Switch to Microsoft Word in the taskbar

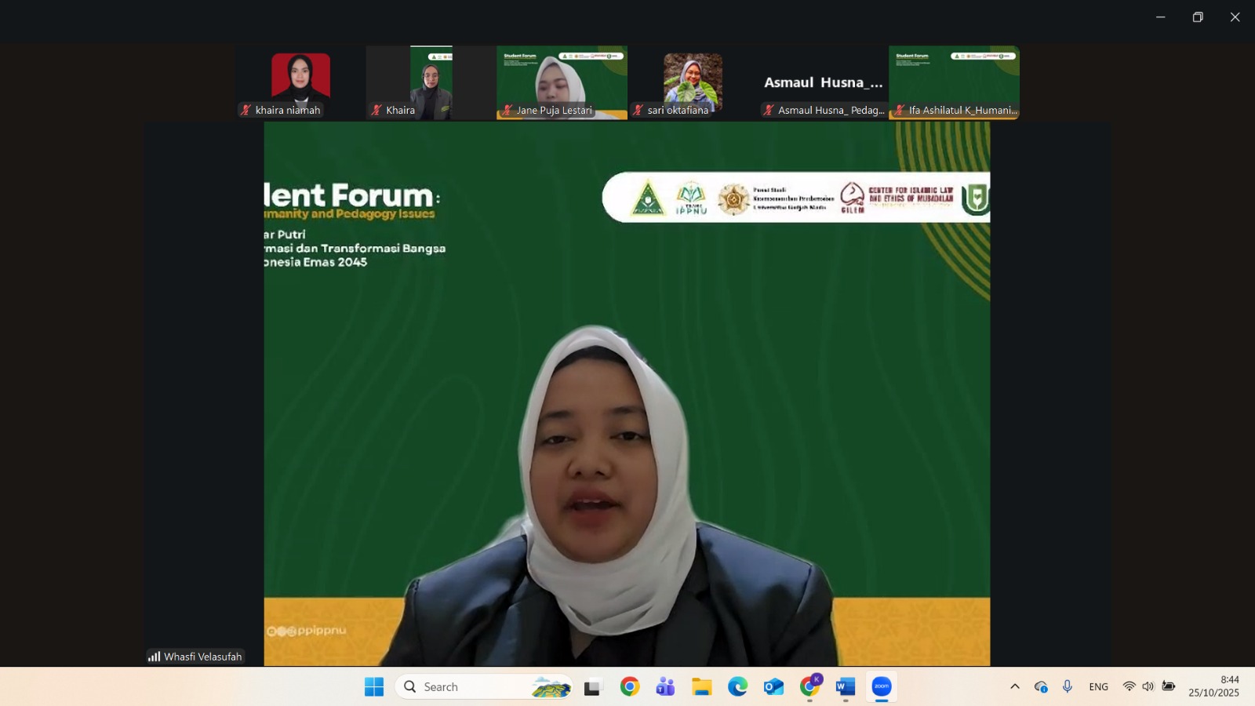845,687
